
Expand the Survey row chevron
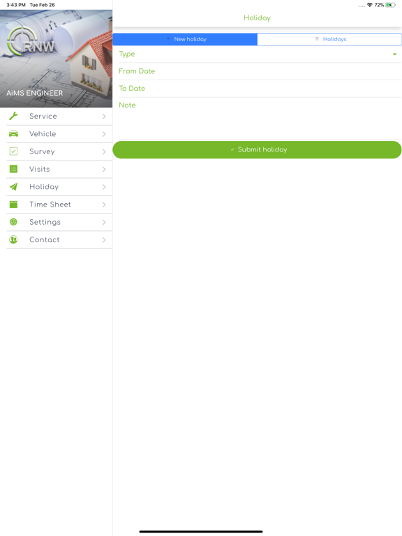click(x=104, y=151)
